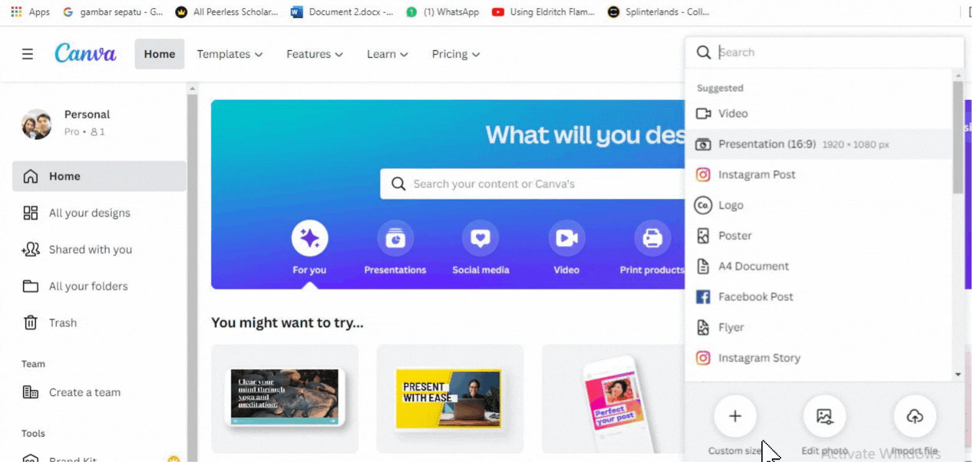Click the Trash bin icon

pyautogui.click(x=30, y=323)
